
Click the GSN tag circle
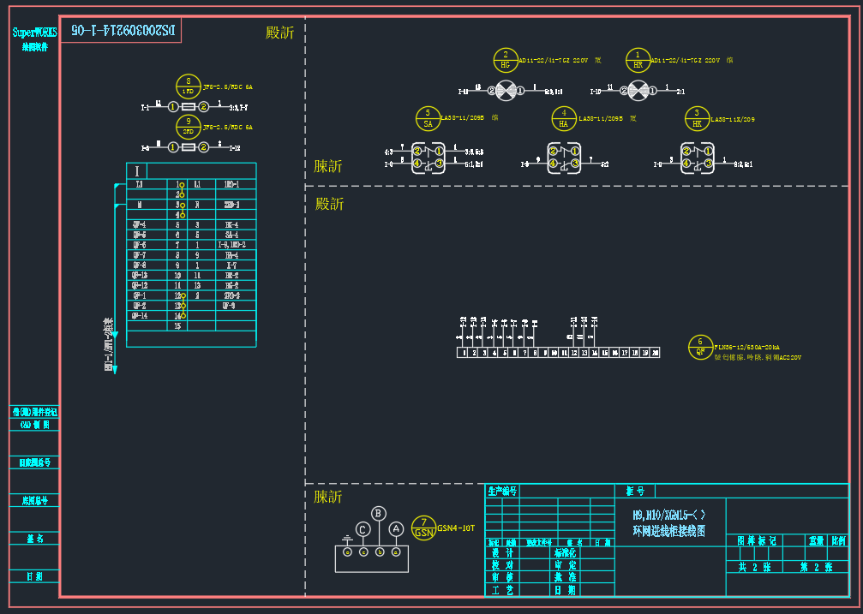tap(423, 528)
